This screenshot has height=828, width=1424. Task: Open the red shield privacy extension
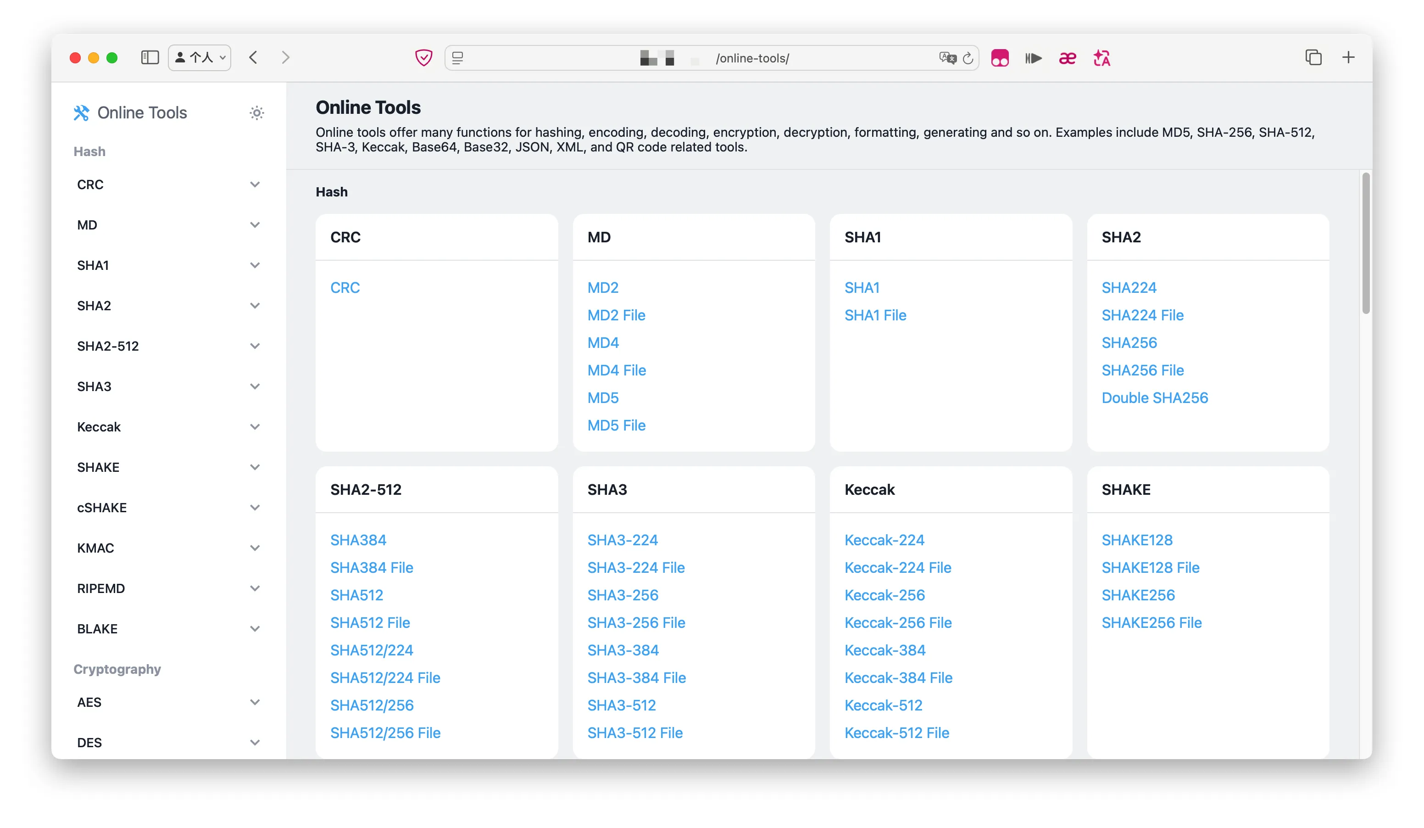(424, 58)
